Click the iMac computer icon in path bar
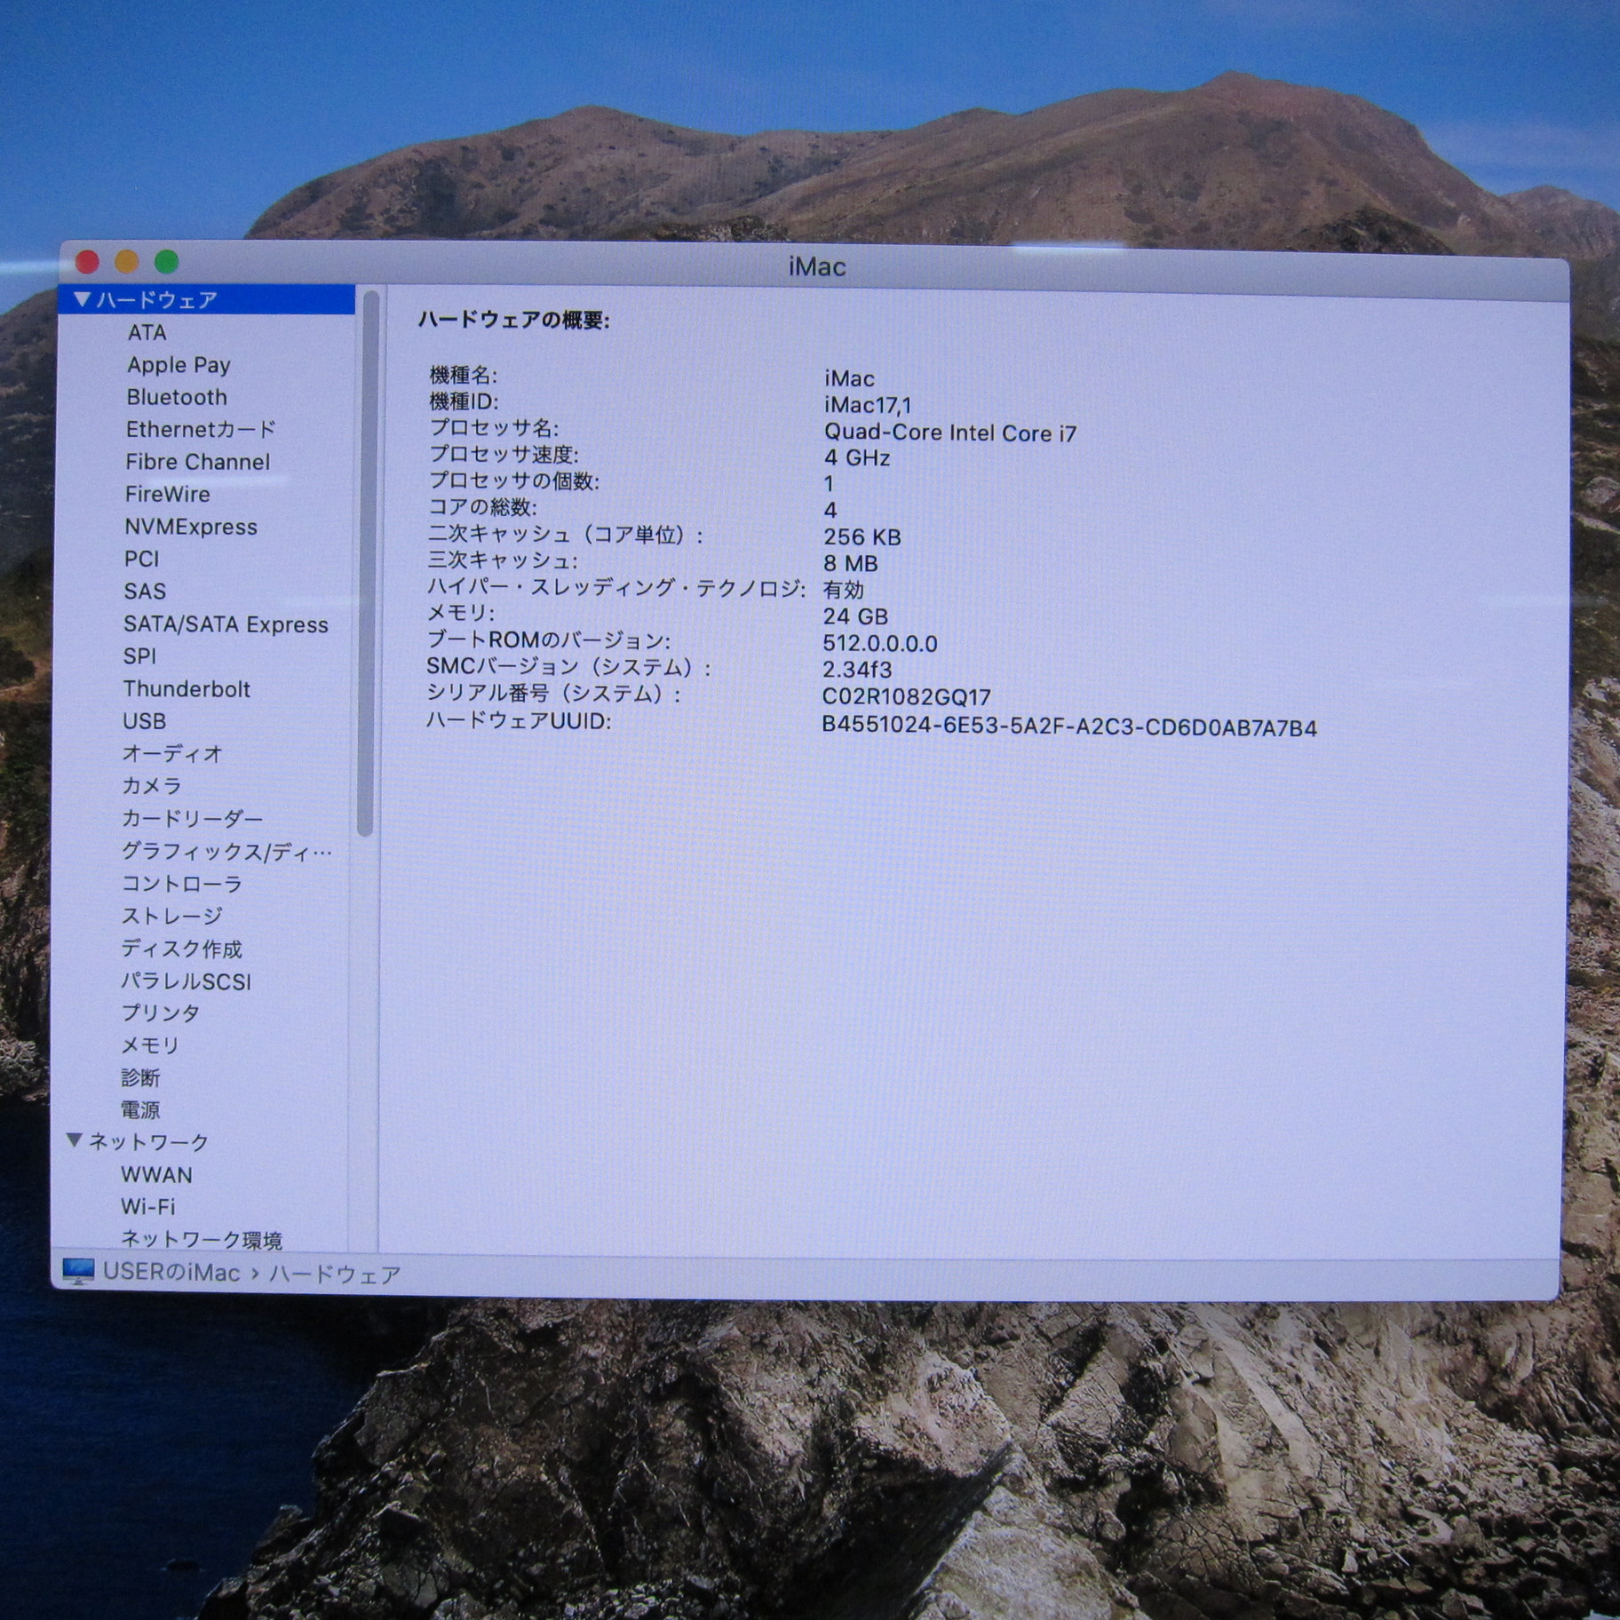 click(78, 1272)
